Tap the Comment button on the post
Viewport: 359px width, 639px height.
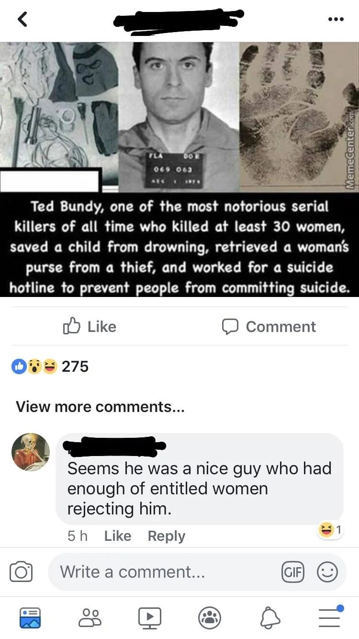(269, 327)
